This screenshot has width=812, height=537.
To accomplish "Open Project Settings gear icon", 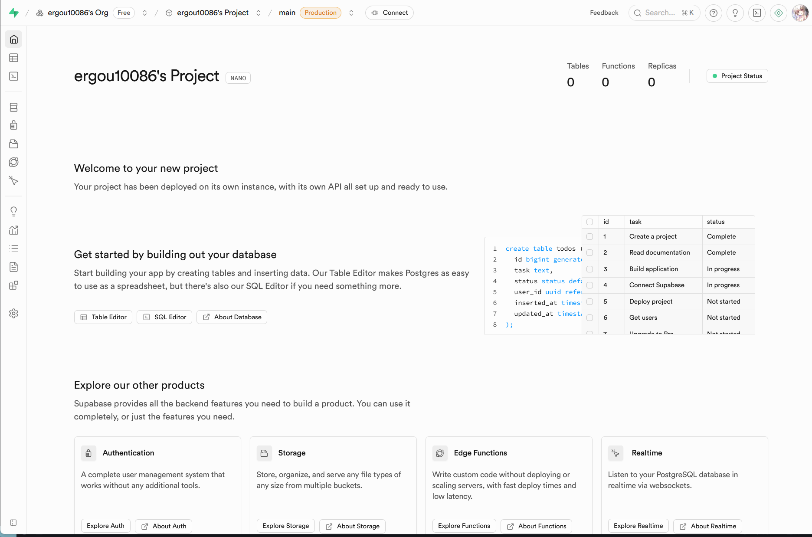I will tap(13, 313).
